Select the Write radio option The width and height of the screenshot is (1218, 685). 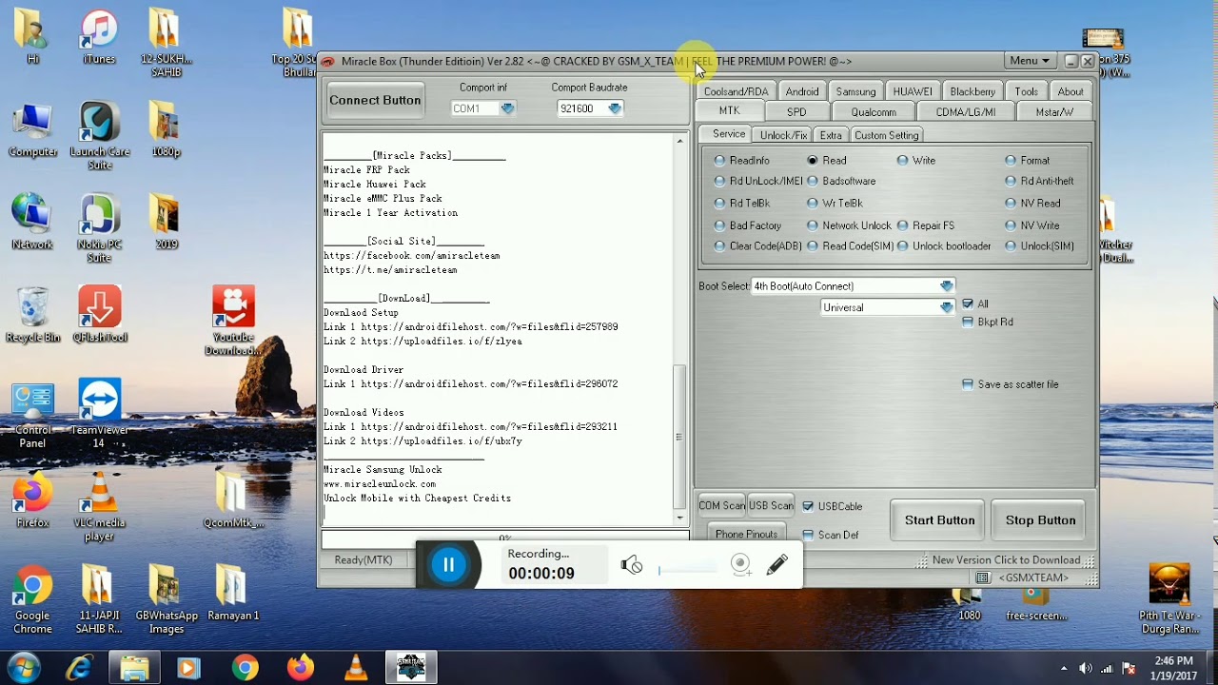tap(917, 160)
